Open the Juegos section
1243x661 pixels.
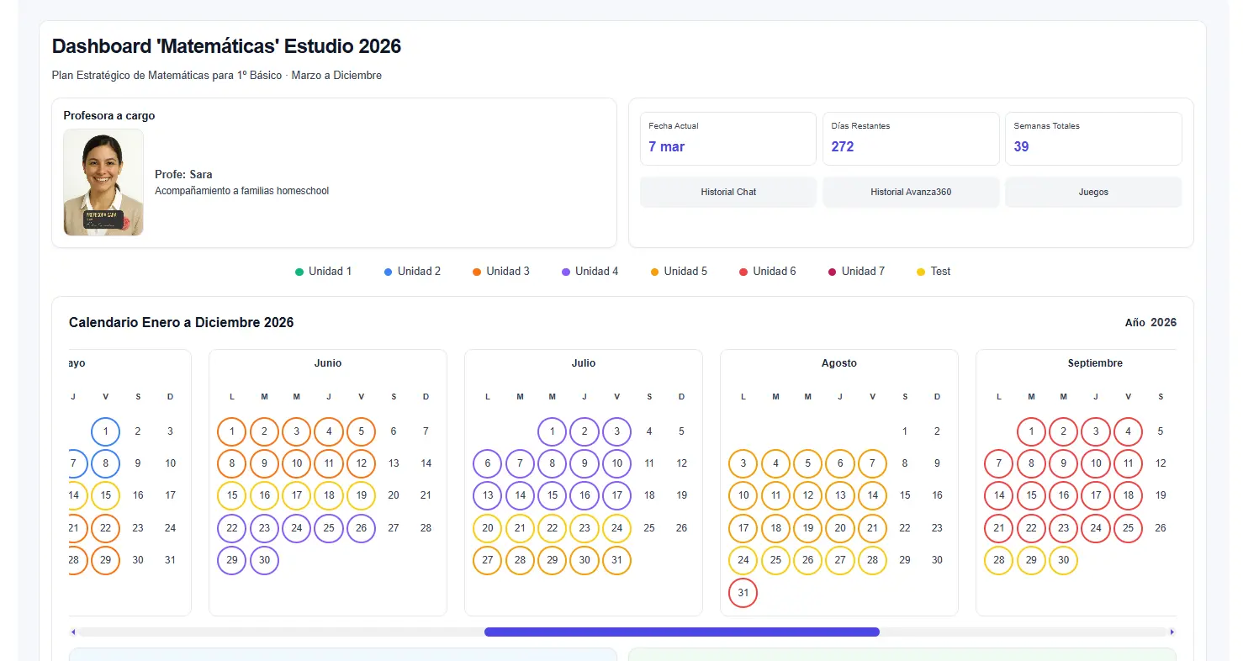pos(1092,192)
